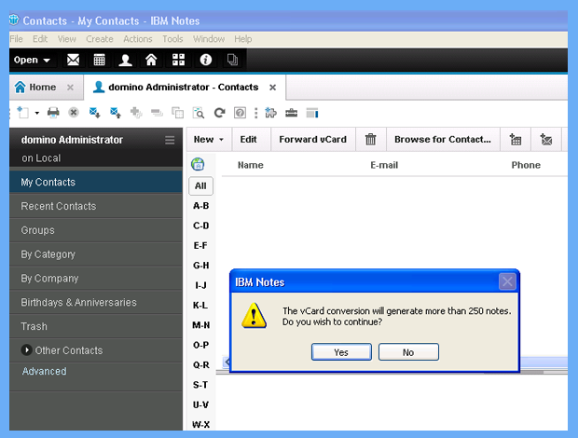
Task: Open the Workspace grid icon
Action: 178,60
